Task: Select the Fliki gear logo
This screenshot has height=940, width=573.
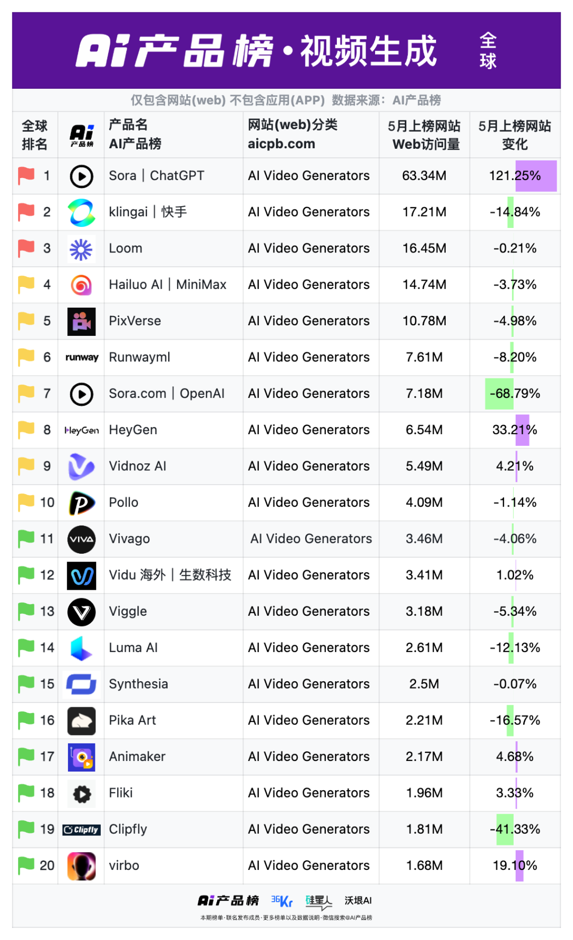Action: pyautogui.click(x=82, y=794)
